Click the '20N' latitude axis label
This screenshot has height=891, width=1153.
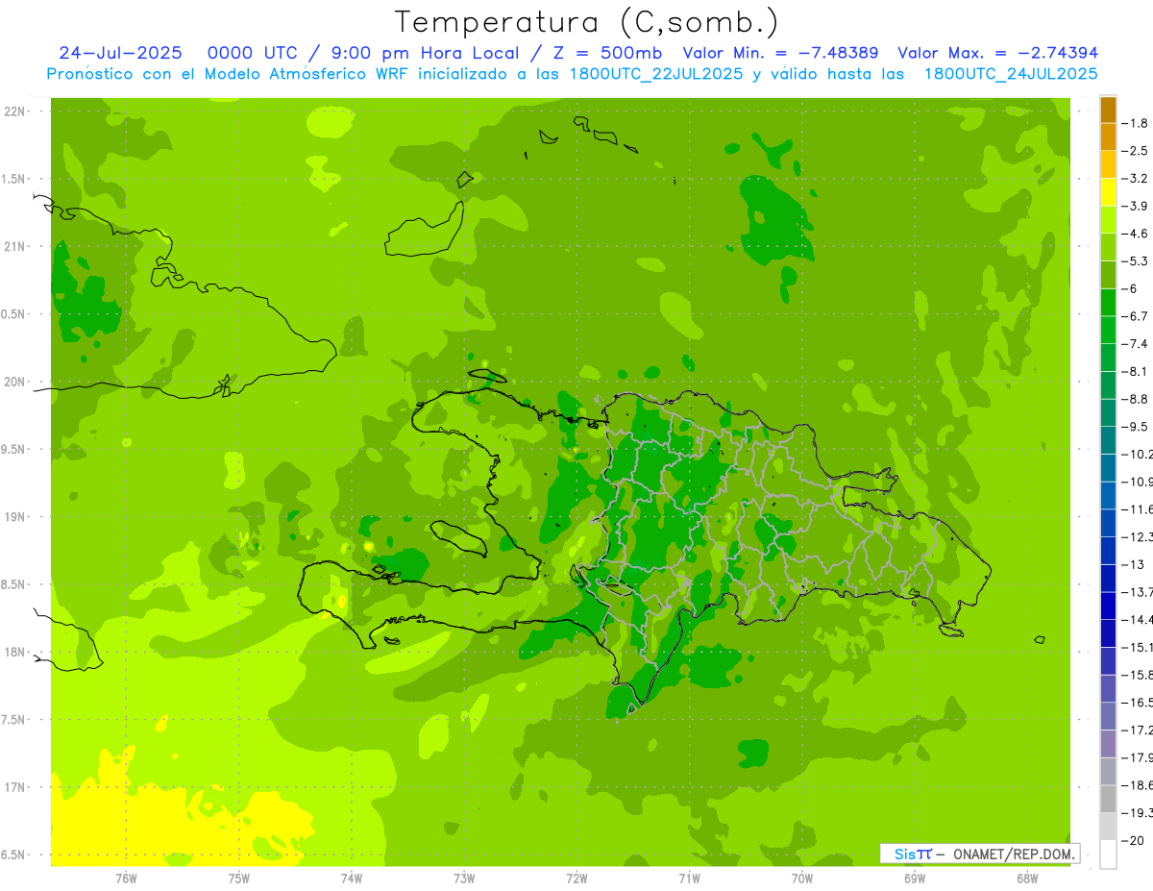pos(14,382)
